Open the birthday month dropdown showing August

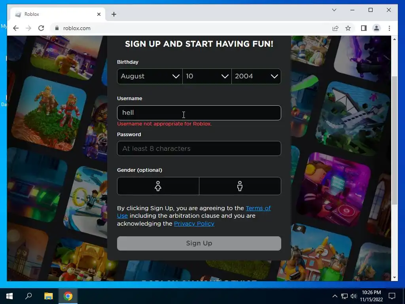click(x=150, y=76)
